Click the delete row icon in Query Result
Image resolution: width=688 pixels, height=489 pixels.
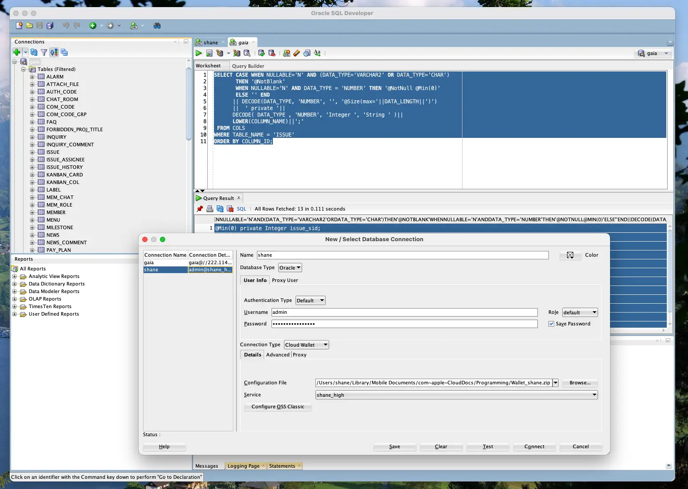[230, 209]
